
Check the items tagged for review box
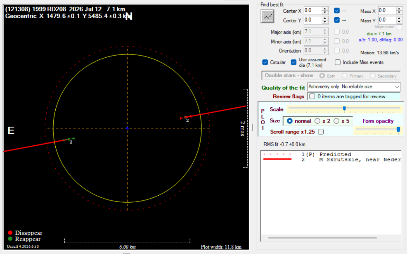pos(312,96)
